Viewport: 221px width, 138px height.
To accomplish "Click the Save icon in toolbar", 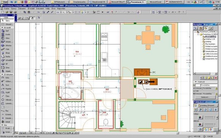I will coord(11,12).
